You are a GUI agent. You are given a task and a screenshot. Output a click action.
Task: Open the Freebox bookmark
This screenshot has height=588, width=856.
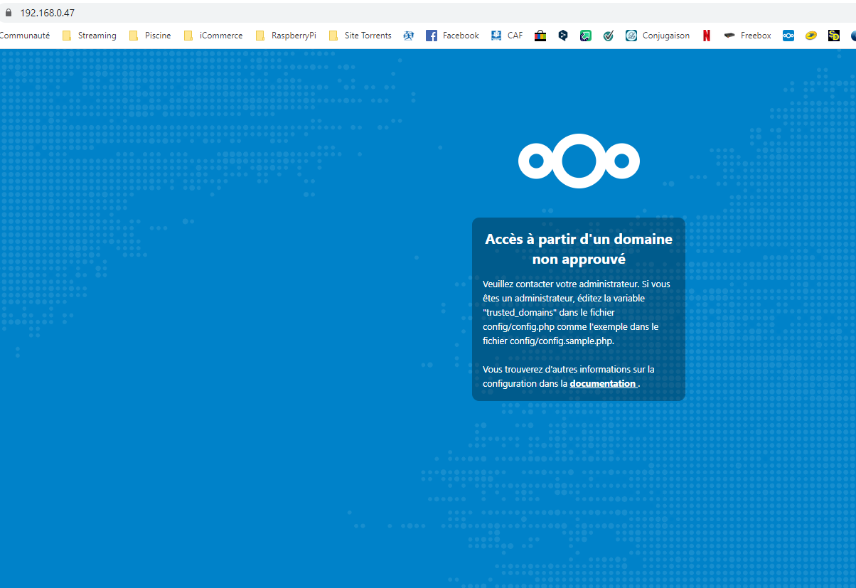747,36
